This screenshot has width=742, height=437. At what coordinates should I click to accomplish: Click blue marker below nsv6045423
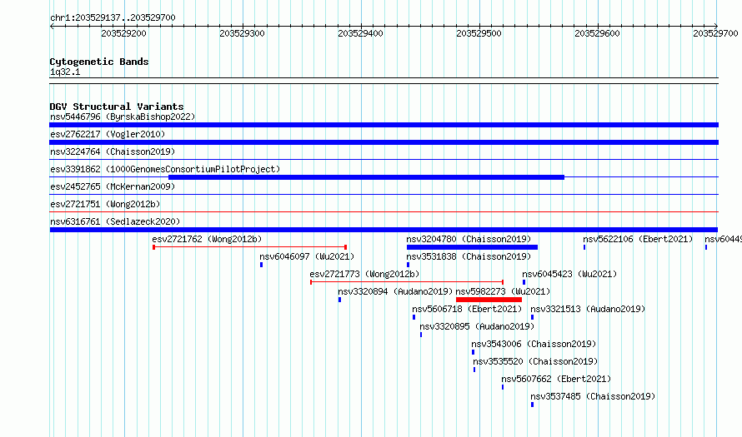coord(524,282)
